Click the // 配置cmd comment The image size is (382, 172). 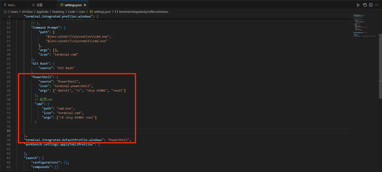click(44, 99)
